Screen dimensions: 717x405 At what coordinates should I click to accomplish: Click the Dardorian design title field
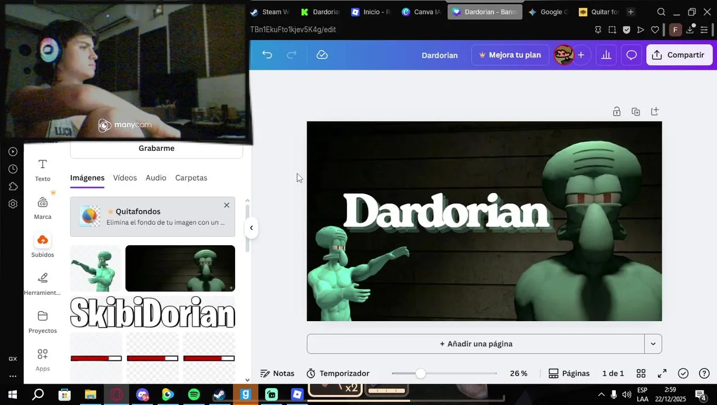[440, 55]
